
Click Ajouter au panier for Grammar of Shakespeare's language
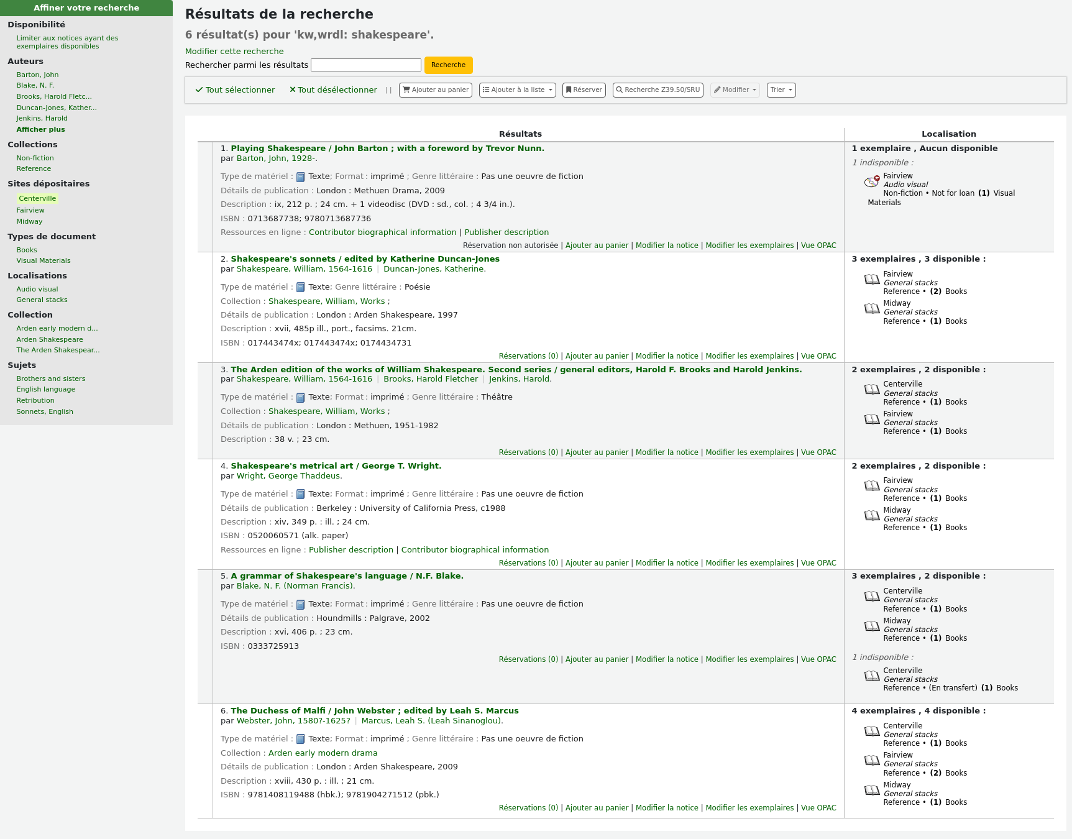[597, 659]
